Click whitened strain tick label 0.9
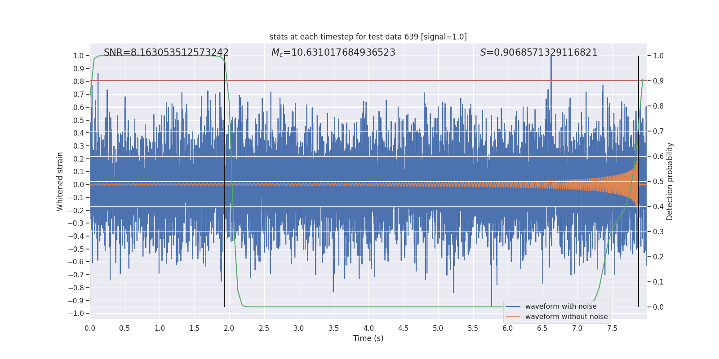Viewport: 719px width, 359px height. click(79, 69)
